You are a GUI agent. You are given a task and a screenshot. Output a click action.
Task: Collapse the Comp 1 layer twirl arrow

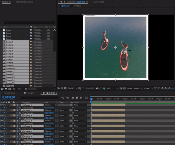coord(12,105)
